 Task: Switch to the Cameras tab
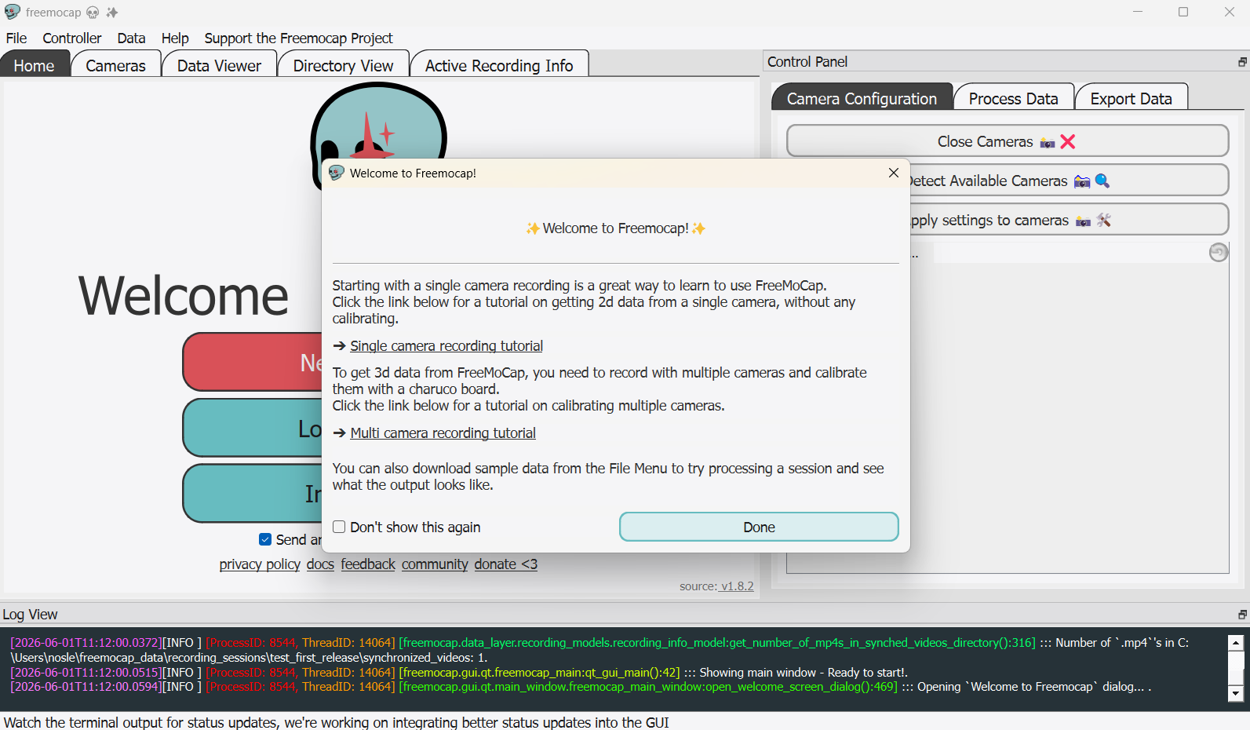click(x=115, y=65)
